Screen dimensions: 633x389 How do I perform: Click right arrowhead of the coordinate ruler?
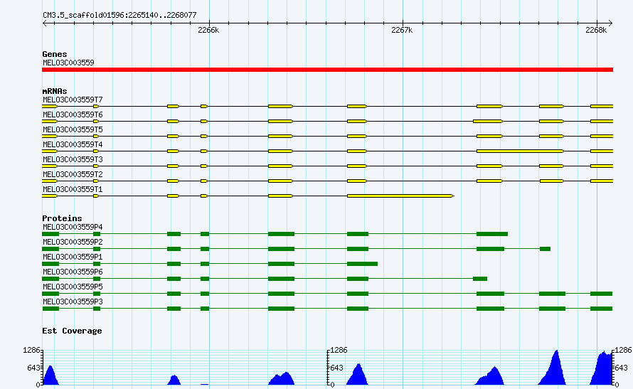coord(610,23)
